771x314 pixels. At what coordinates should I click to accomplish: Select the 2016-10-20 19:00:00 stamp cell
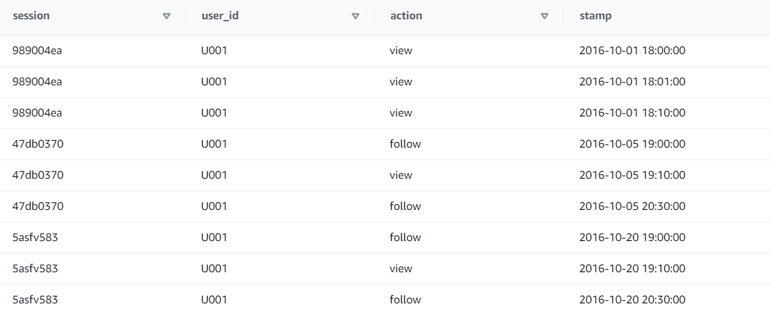coord(633,237)
